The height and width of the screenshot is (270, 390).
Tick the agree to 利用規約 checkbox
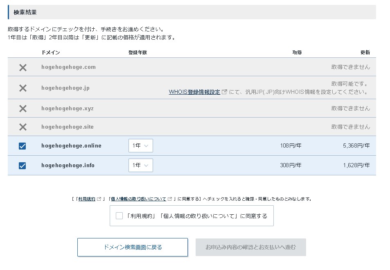point(119,216)
